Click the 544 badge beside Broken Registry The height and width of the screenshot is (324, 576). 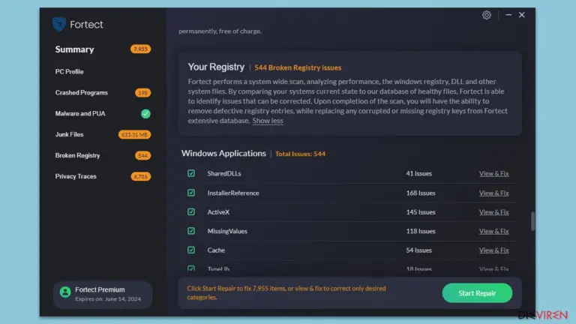tap(142, 156)
